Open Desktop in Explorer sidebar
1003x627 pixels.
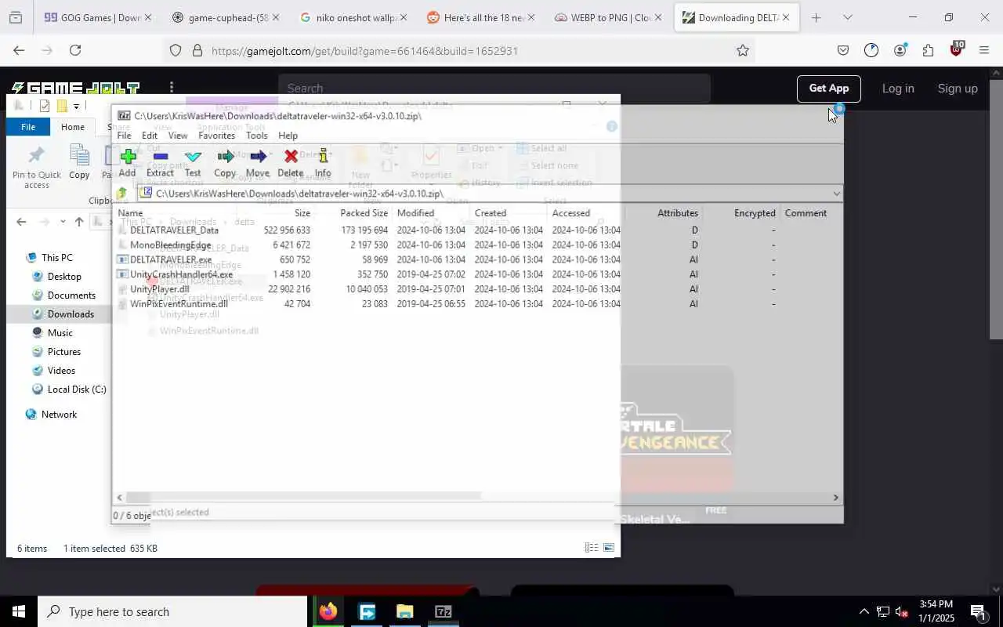coord(64,277)
